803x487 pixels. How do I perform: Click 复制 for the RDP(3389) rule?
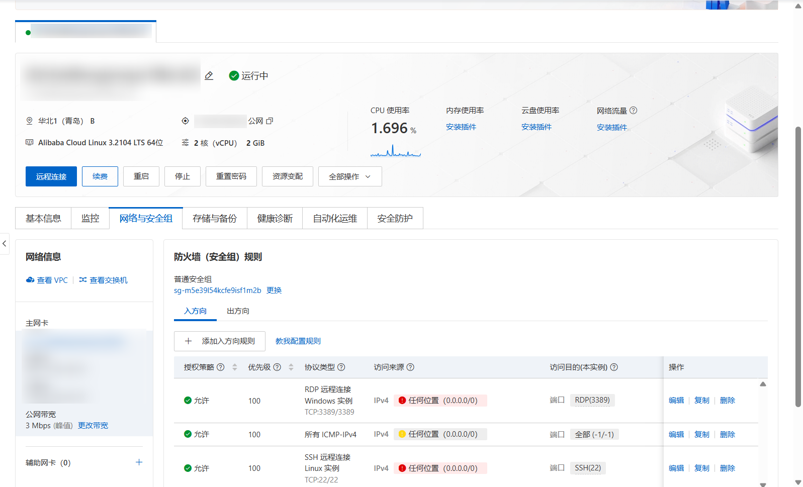click(x=702, y=401)
